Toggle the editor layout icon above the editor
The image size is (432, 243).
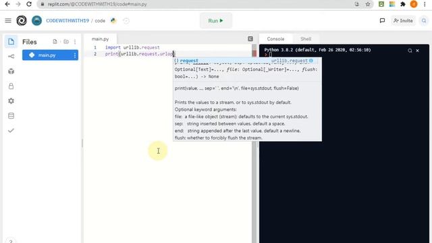(250, 39)
